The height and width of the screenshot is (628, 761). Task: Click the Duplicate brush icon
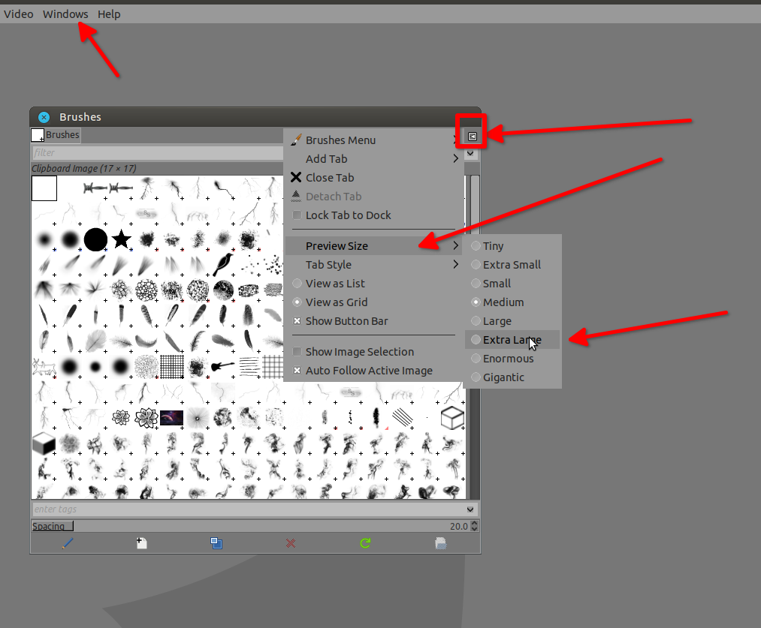point(216,543)
